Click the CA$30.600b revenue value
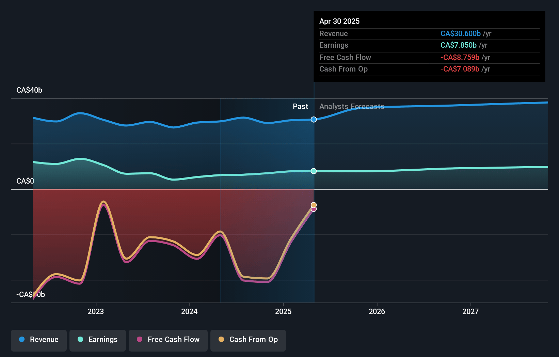Viewport: 559px width, 357px height. pyautogui.click(x=461, y=33)
